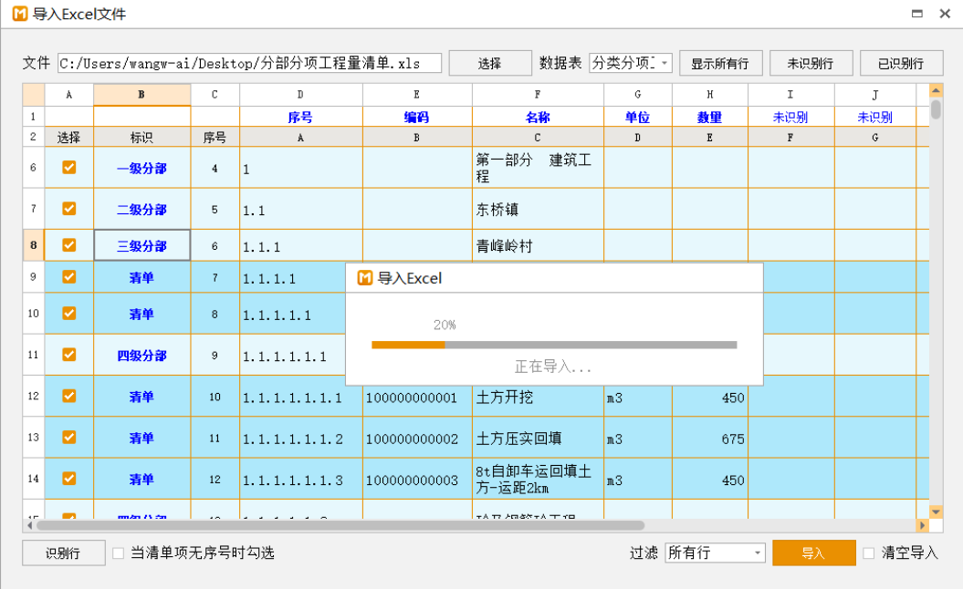Click the app logo icon in title bar
Viewport: 963px width, 589px height.
coord(19,14)
